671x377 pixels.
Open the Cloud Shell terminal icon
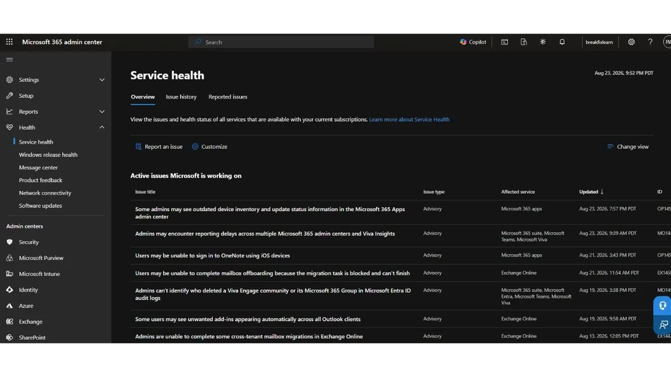(504, 42)
